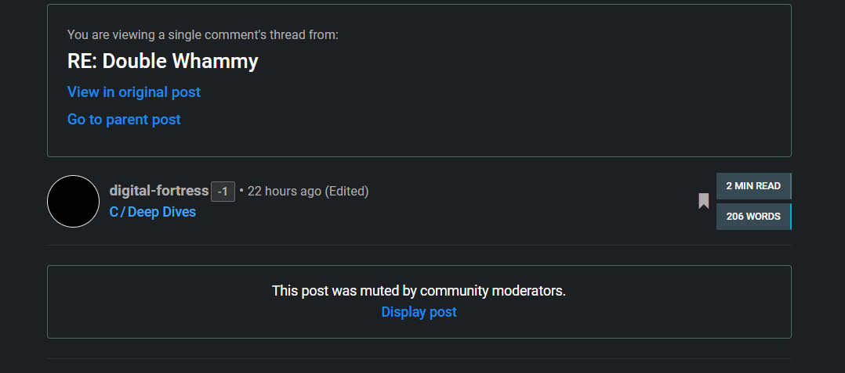Click the divider line below the author row
This screenshot has width=845, height=373.
tap(419, 245)
